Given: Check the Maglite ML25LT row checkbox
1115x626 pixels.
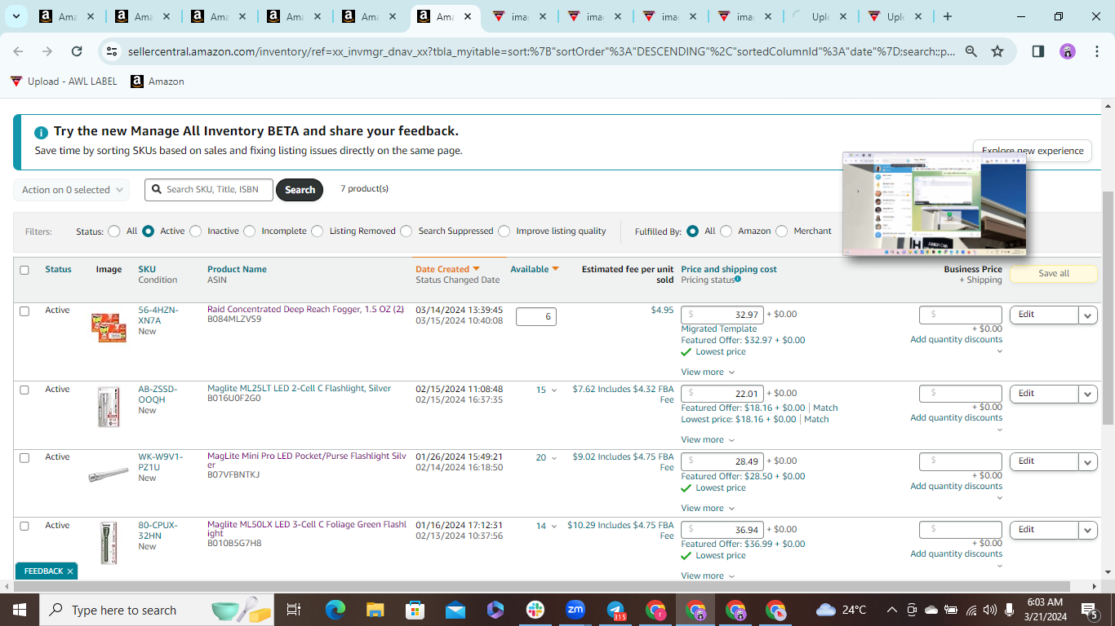Looking at the screenshot, I should (x=24, y=390).
